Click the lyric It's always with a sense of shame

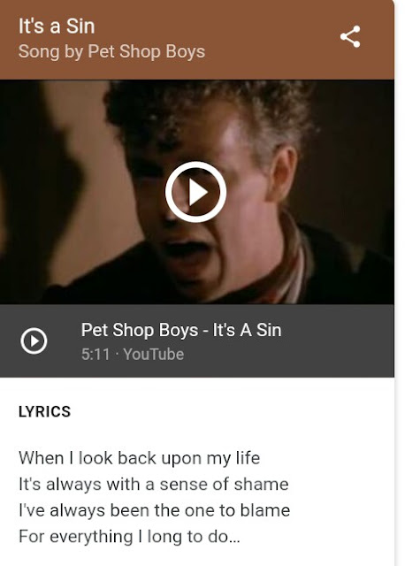pyautogui.click(x=154, y=485)
